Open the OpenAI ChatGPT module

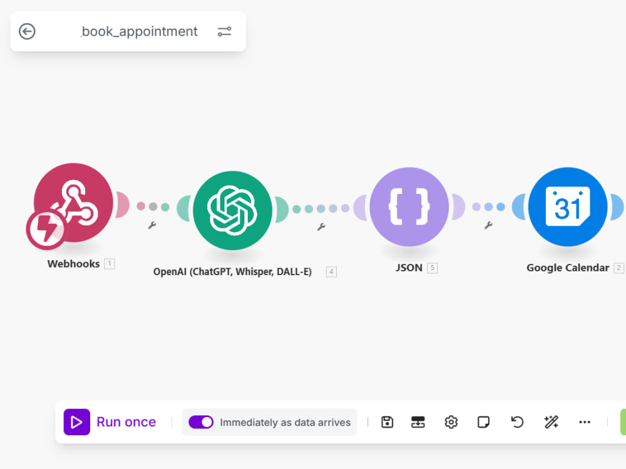pos(233,210)
